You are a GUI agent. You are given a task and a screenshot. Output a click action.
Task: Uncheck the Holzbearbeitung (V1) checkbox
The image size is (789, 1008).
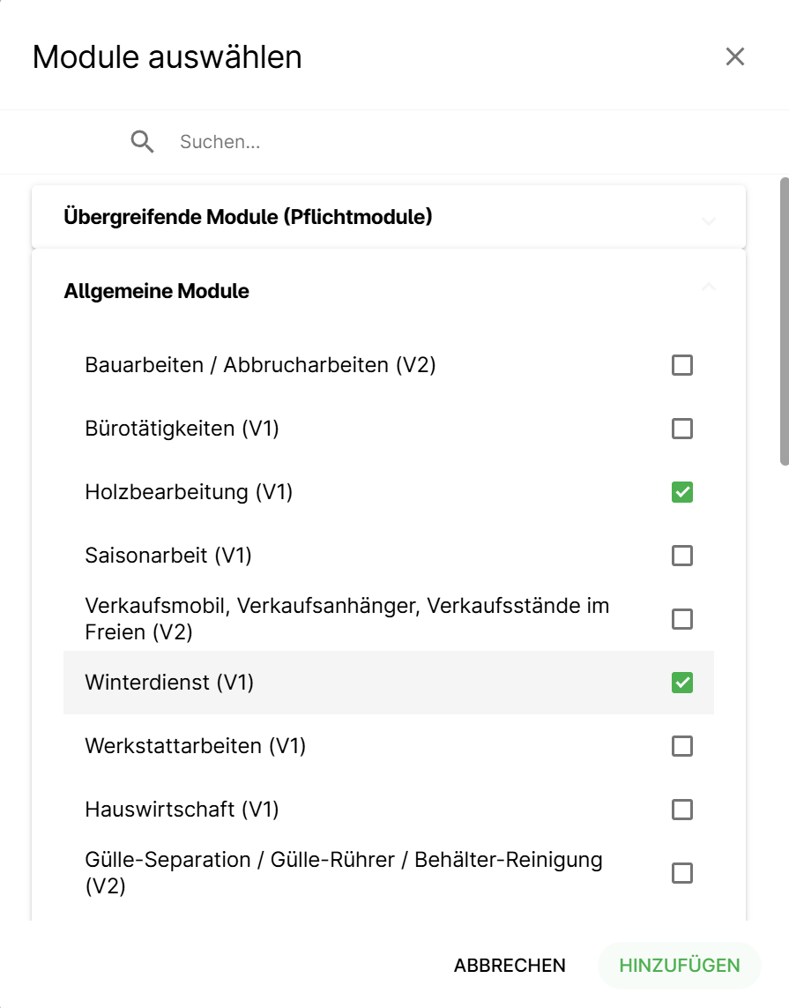[682, 492]
